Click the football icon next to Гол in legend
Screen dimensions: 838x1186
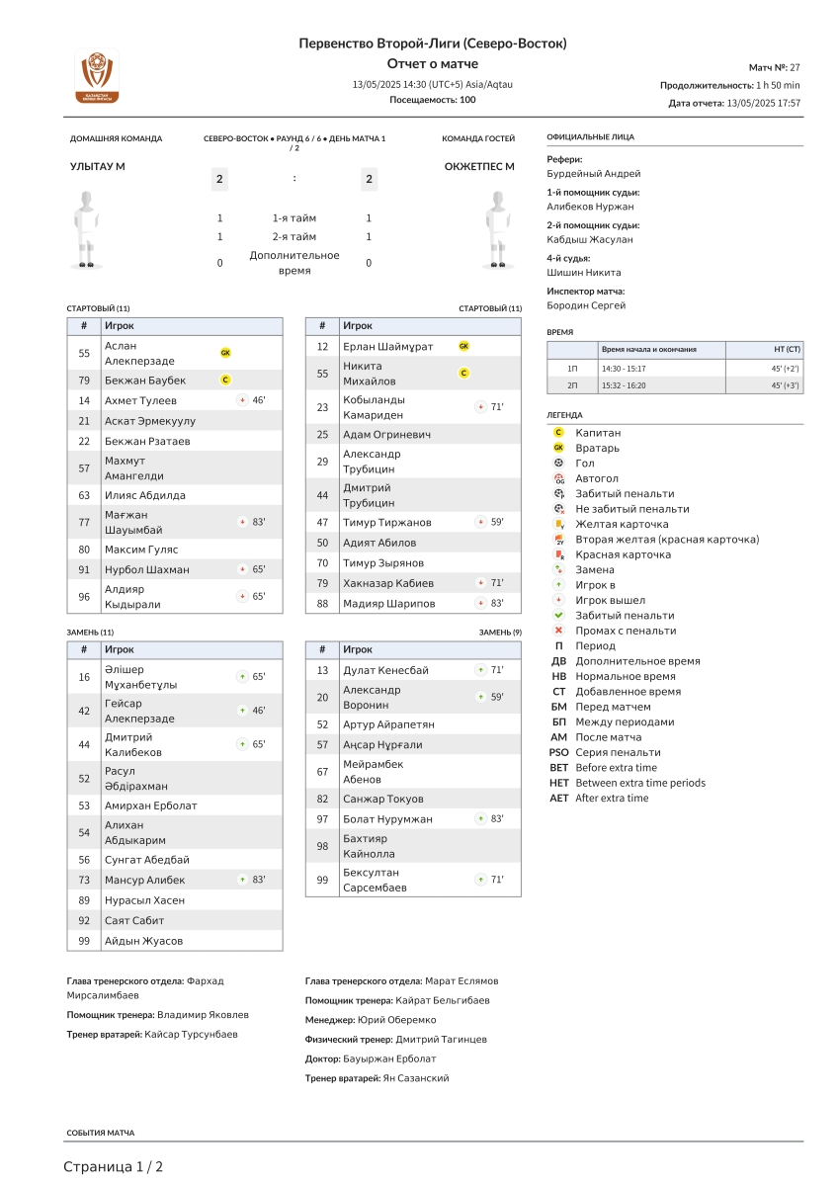tap(559, 463)
